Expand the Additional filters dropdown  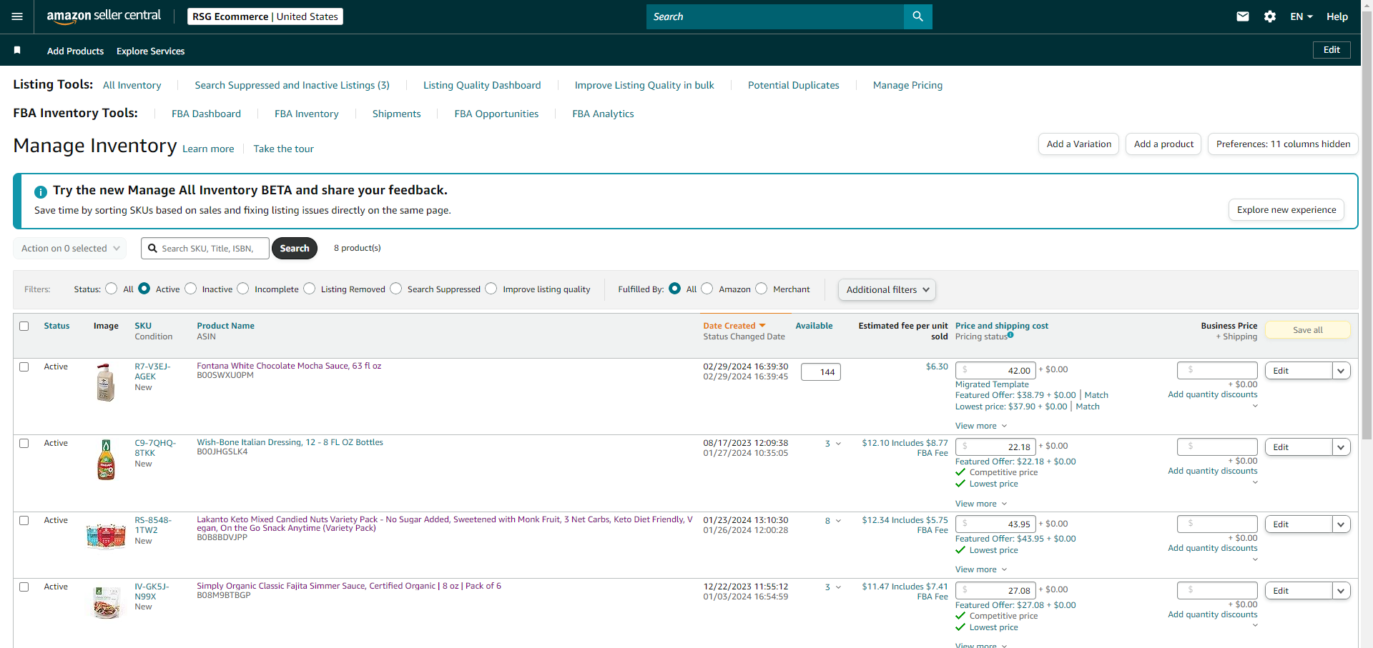tap(887, 289)
